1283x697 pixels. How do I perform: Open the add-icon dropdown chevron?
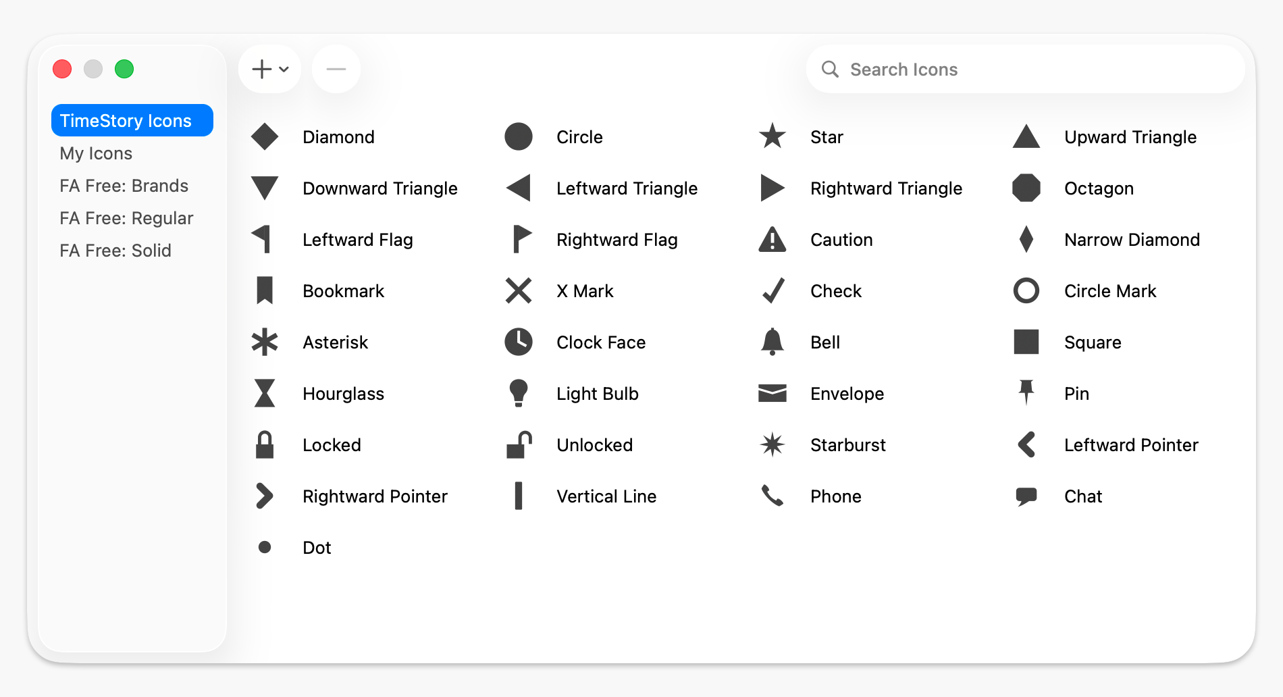coord(284,69)
